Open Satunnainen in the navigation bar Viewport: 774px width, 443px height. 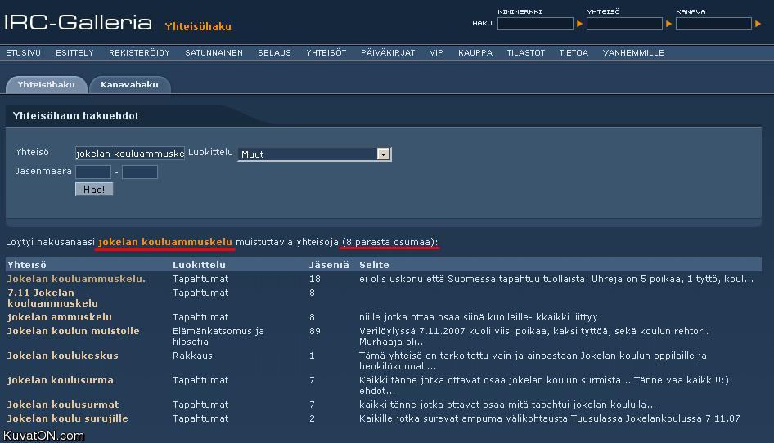point(214,52)
